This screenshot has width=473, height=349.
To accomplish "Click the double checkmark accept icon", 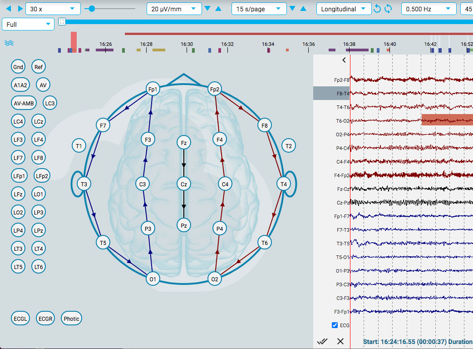I will pyautogui.click(x=322, y=341).
